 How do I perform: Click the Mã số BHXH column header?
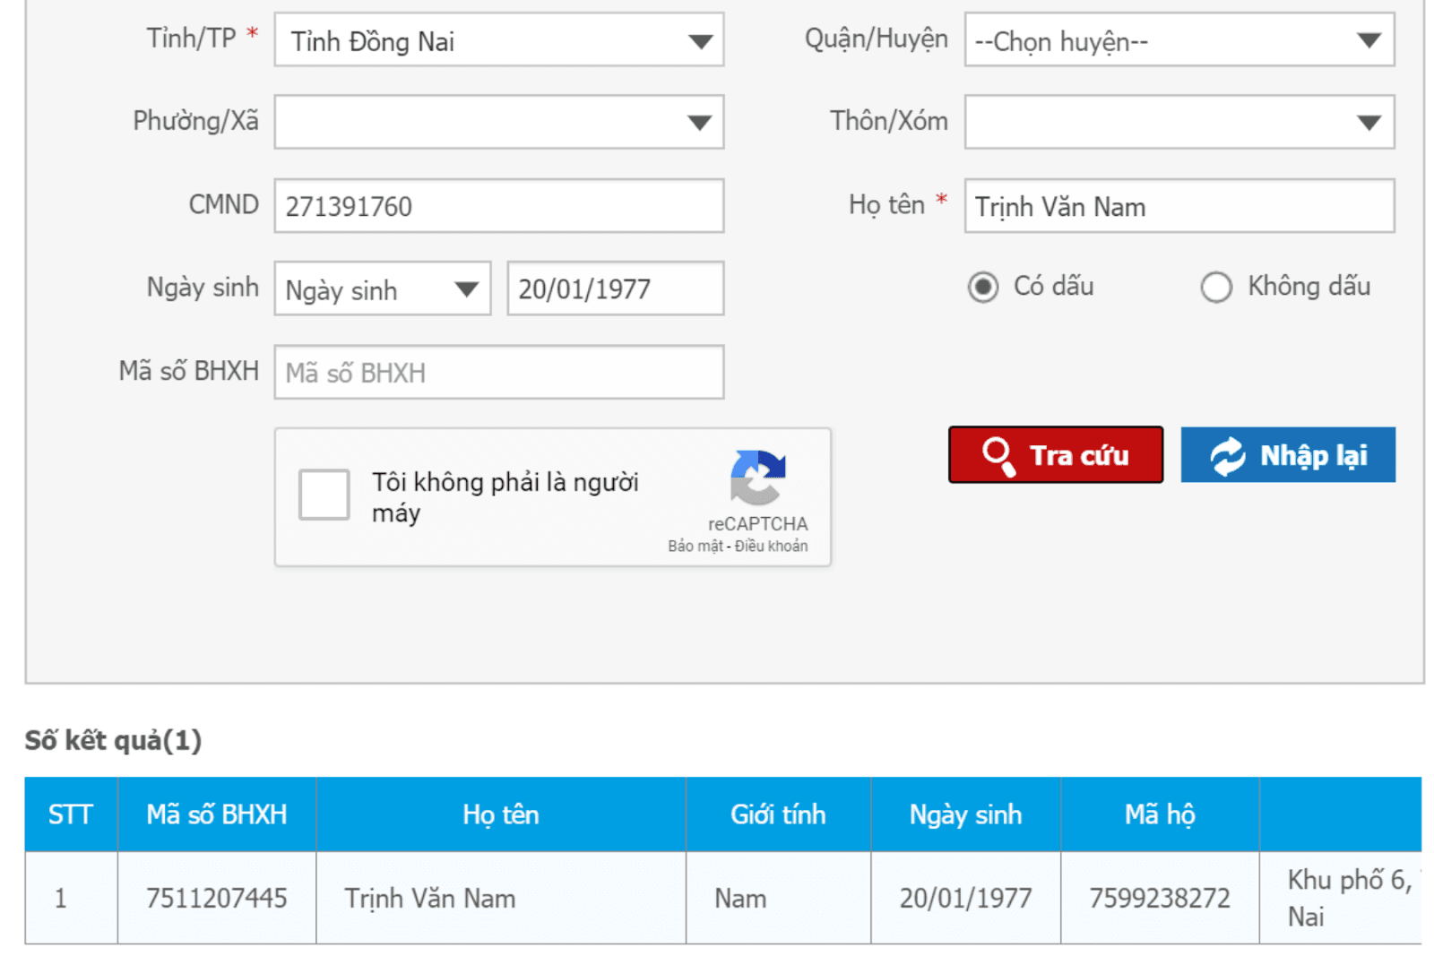pos(217,814)
